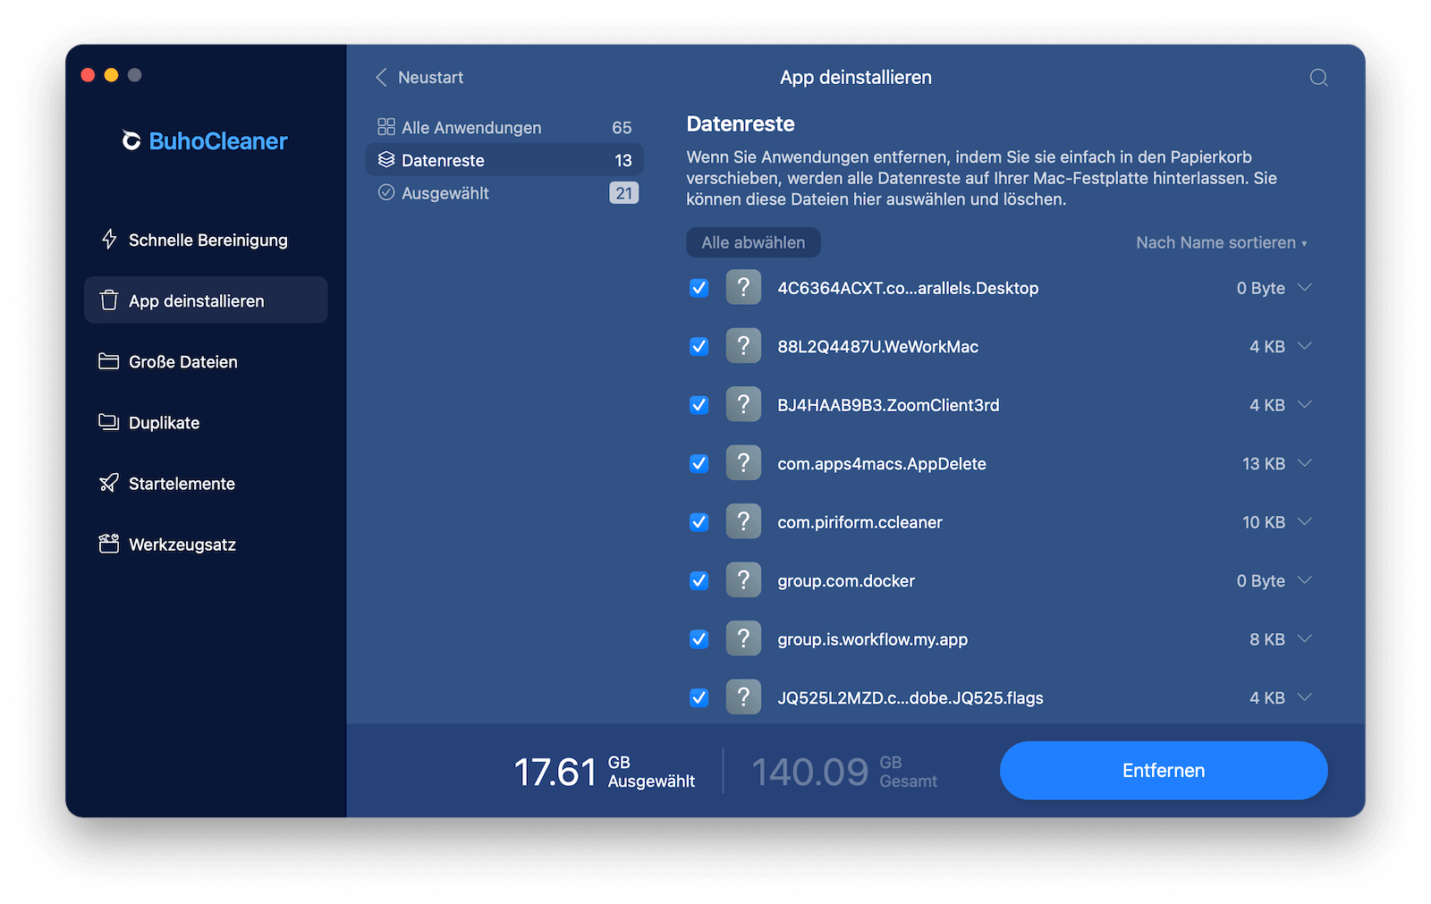The image size is (1431, 904).
Task: Open Startelemente section
Action: tap(206, 483)
